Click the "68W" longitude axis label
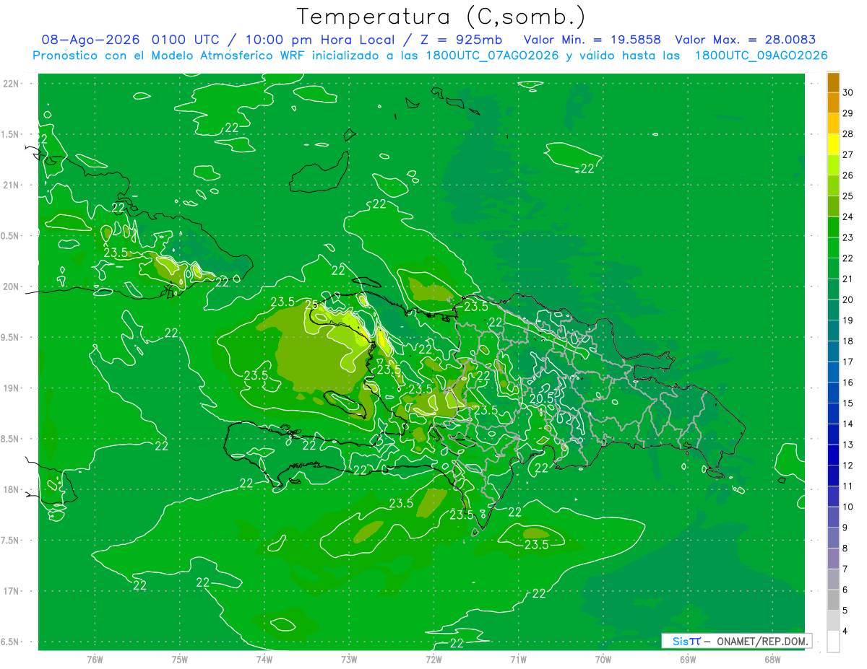This screenshot has height=669, width=867. coord(772,660)
